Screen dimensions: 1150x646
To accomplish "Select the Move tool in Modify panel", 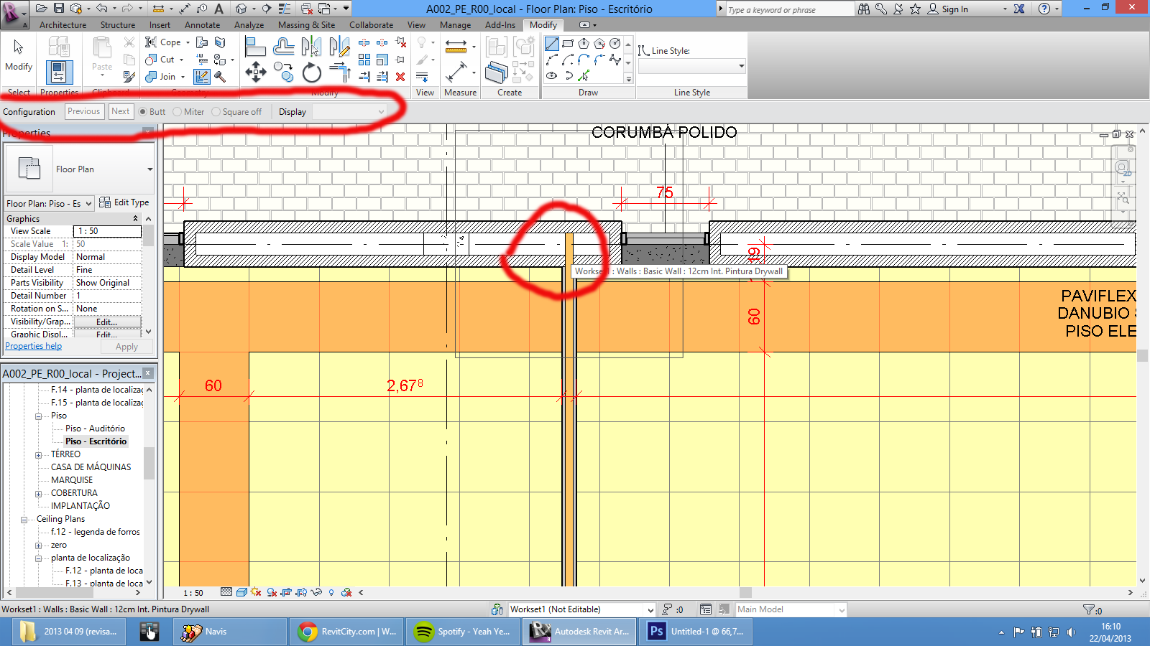I will coord(256,72).
